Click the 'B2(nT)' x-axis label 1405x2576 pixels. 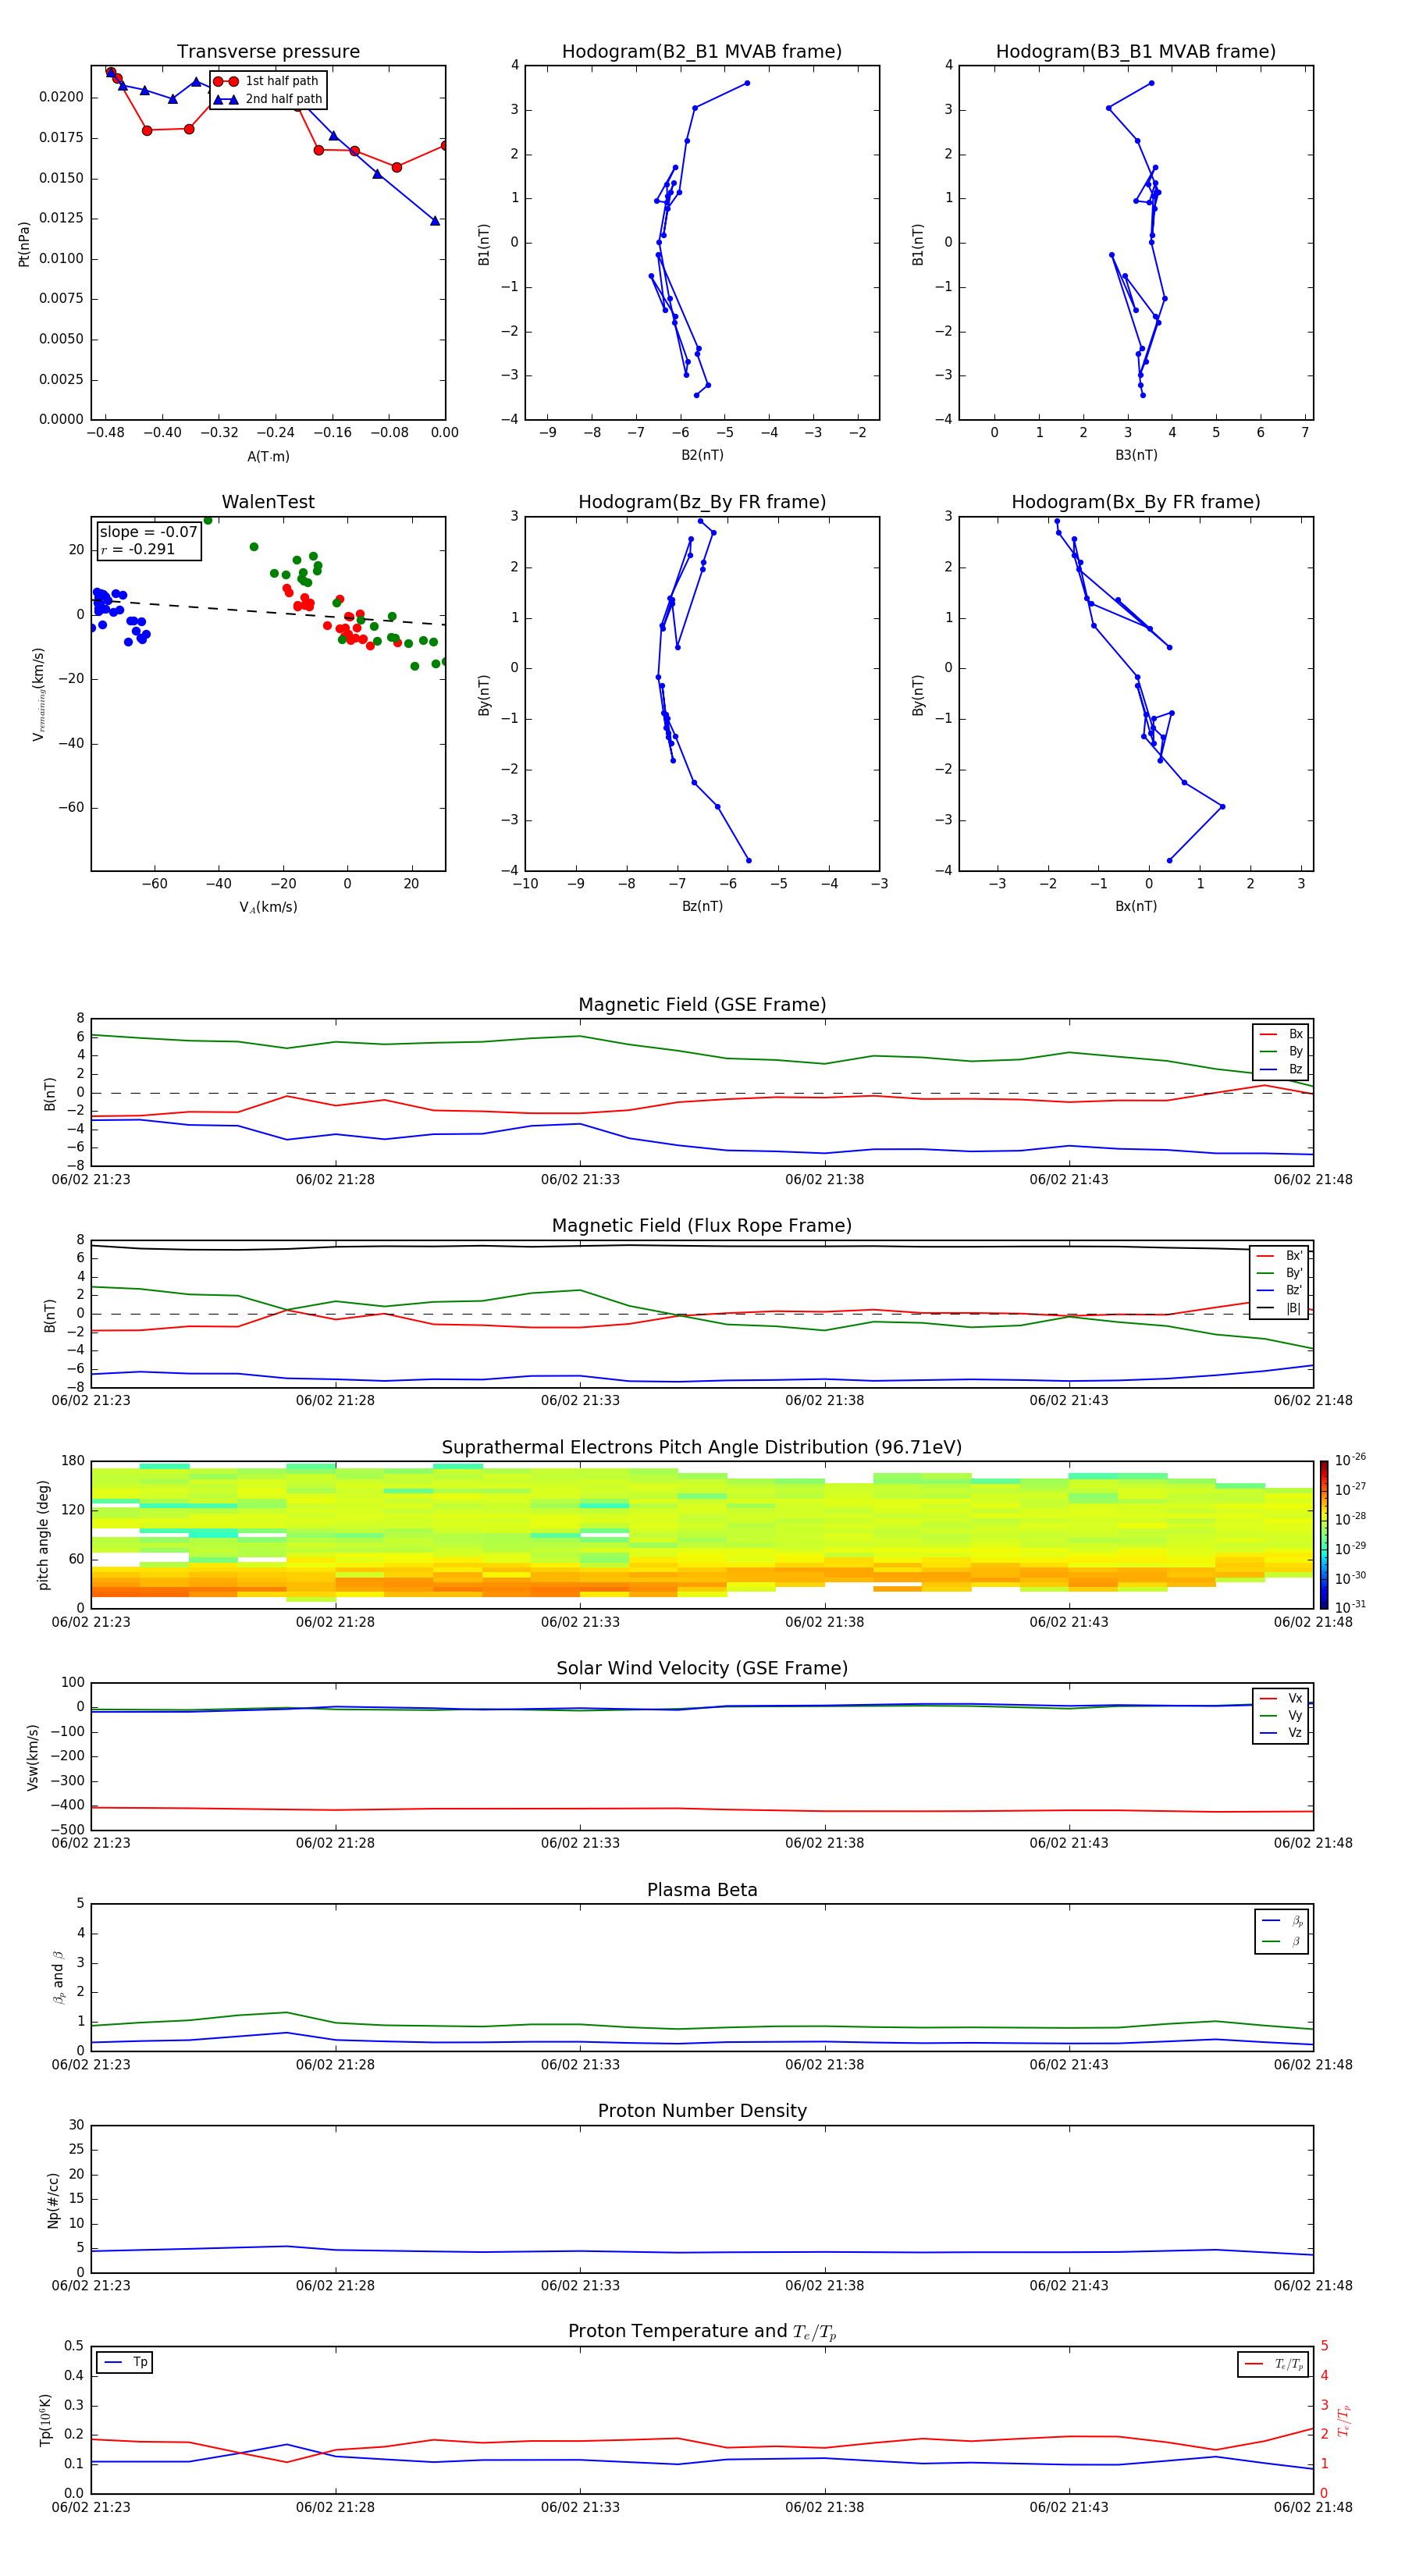click(x=702, y=455)
